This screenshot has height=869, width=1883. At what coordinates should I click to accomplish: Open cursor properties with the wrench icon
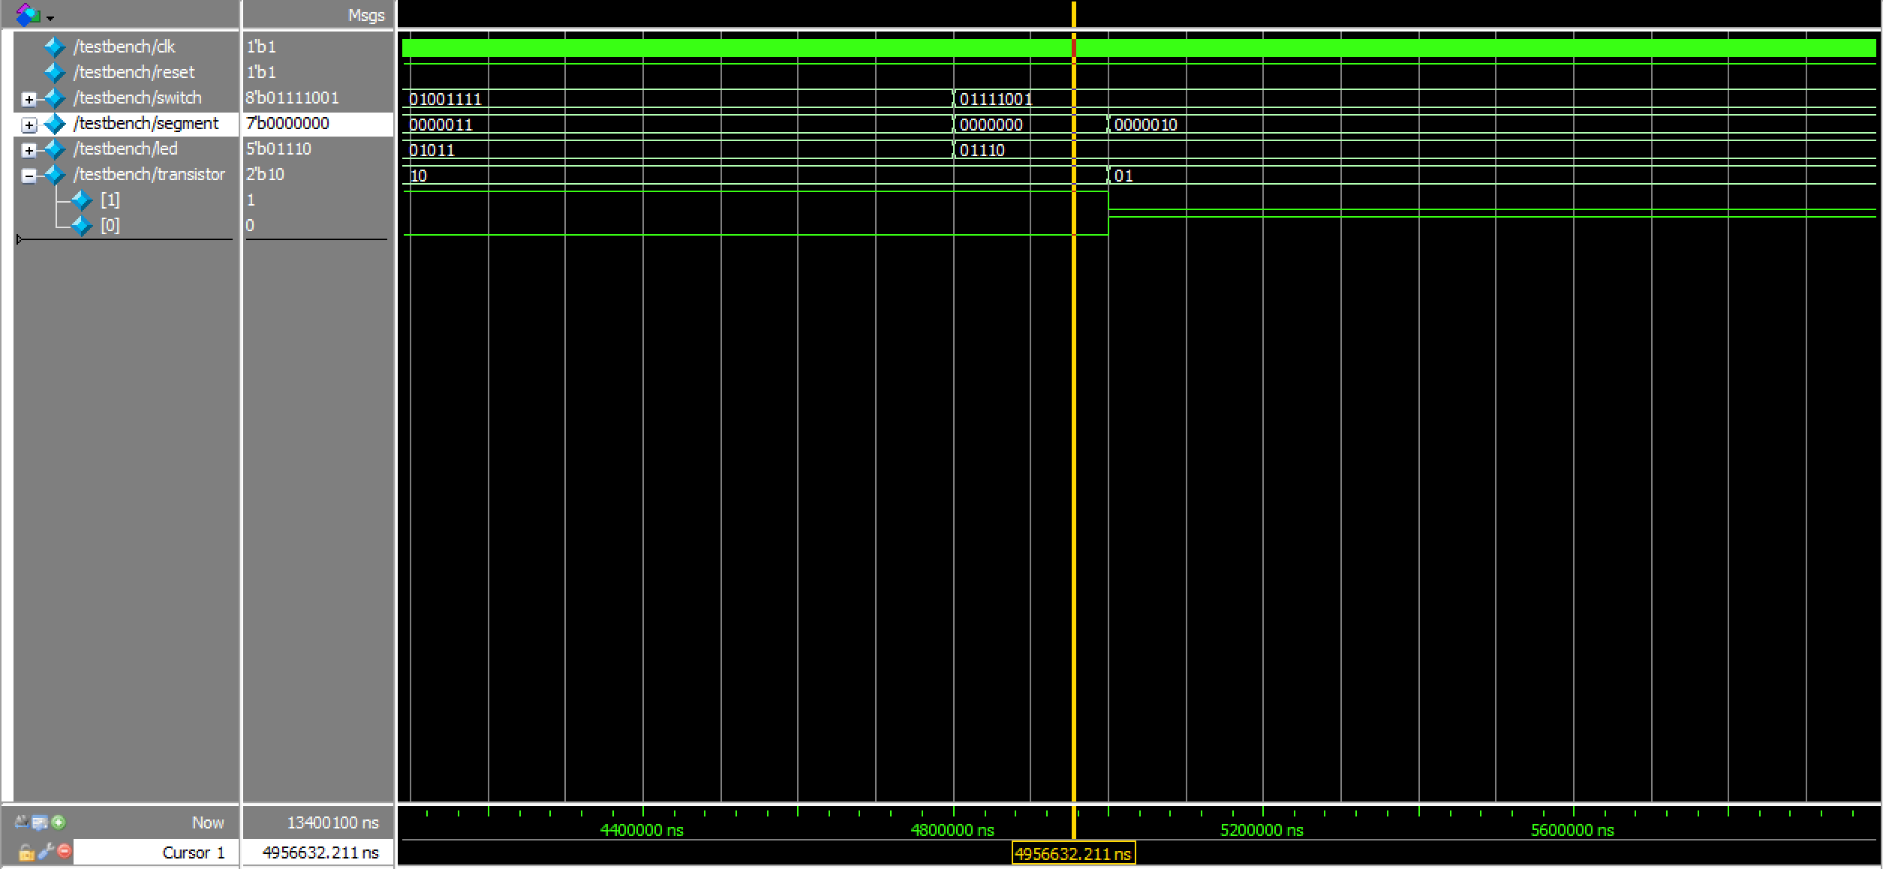45,852
